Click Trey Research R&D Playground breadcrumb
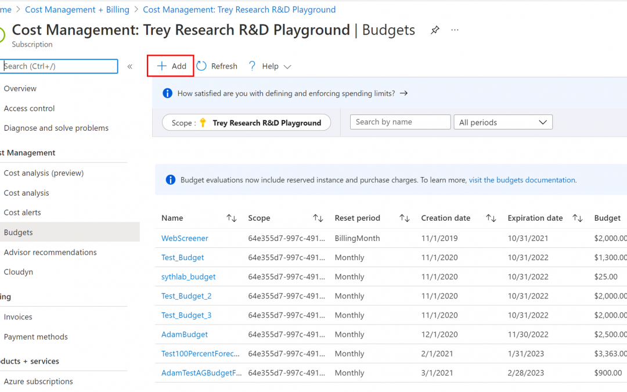 [239, 10]
